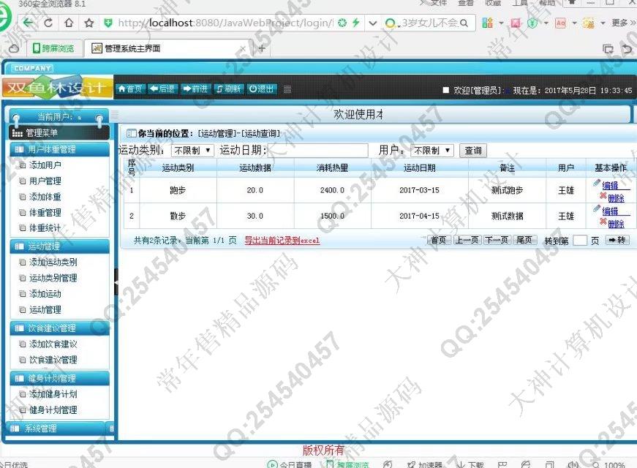Open 体重统计 menu item
Screen dimensions: 637x468
click(x=45, y=228)
